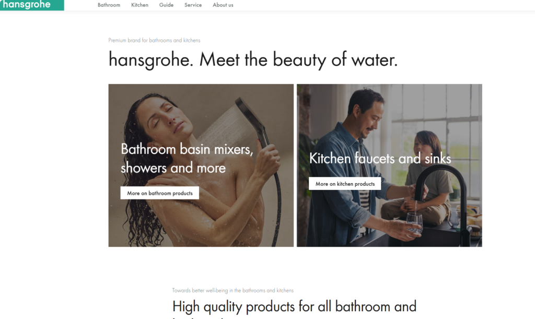Click the Premium brand for bathrooms and kitchens tagline

tap(154, 40)
